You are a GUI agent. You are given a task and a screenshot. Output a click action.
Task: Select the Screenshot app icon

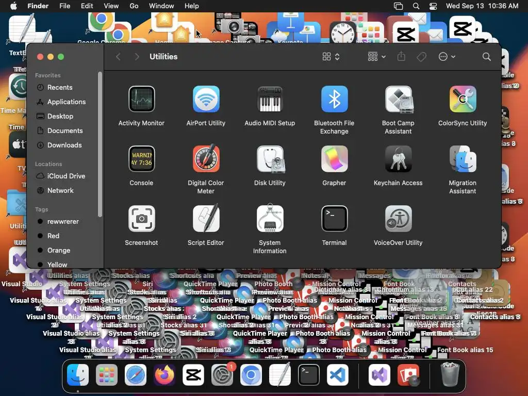(x=141, y=219)
